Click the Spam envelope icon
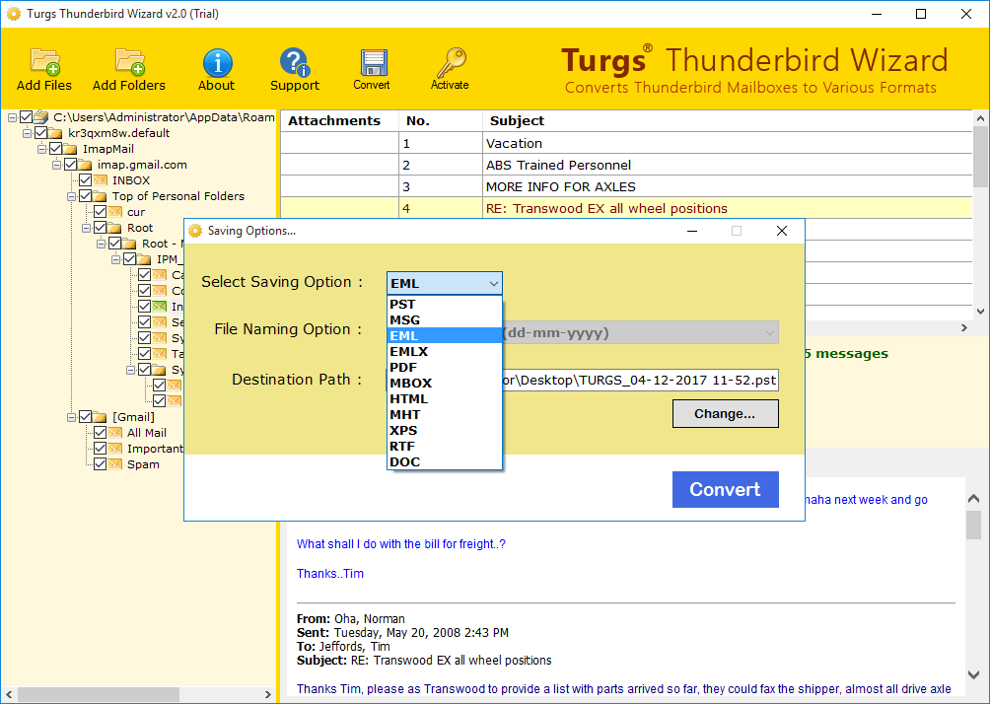Screen dimensions: 990x704 point(115,464)
